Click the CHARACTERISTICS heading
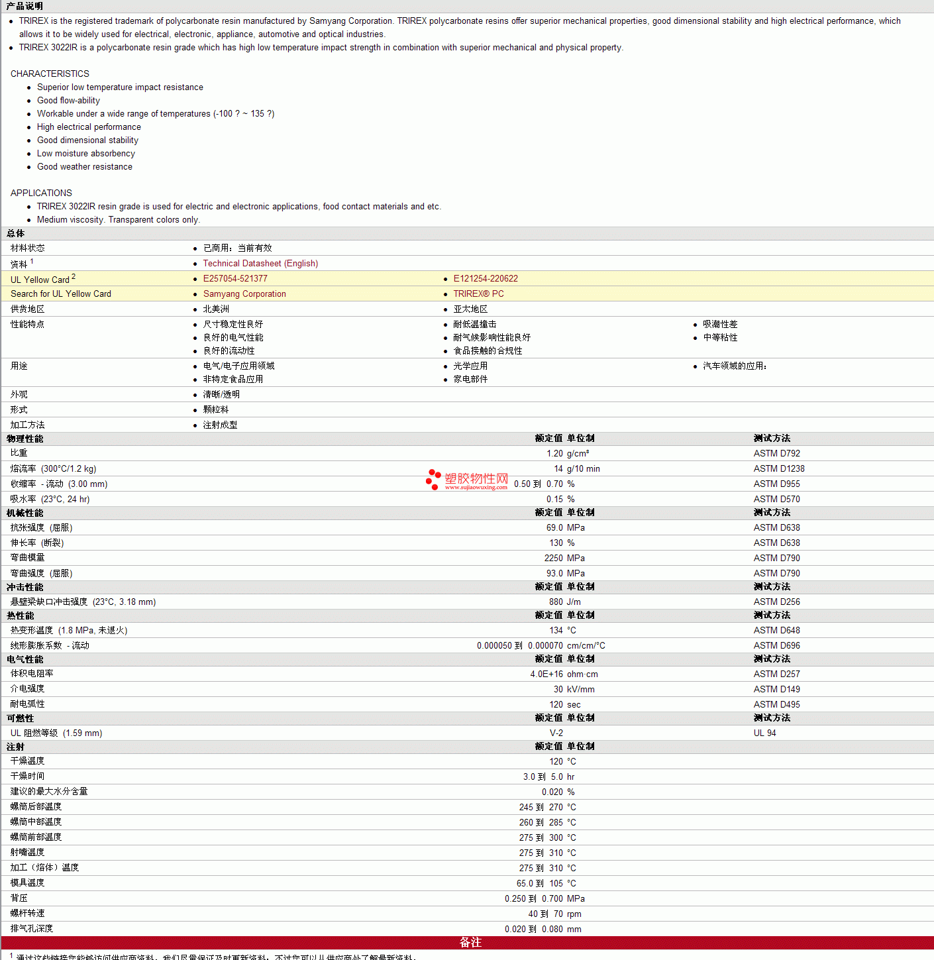934x960 pixels. pos(50,74)
